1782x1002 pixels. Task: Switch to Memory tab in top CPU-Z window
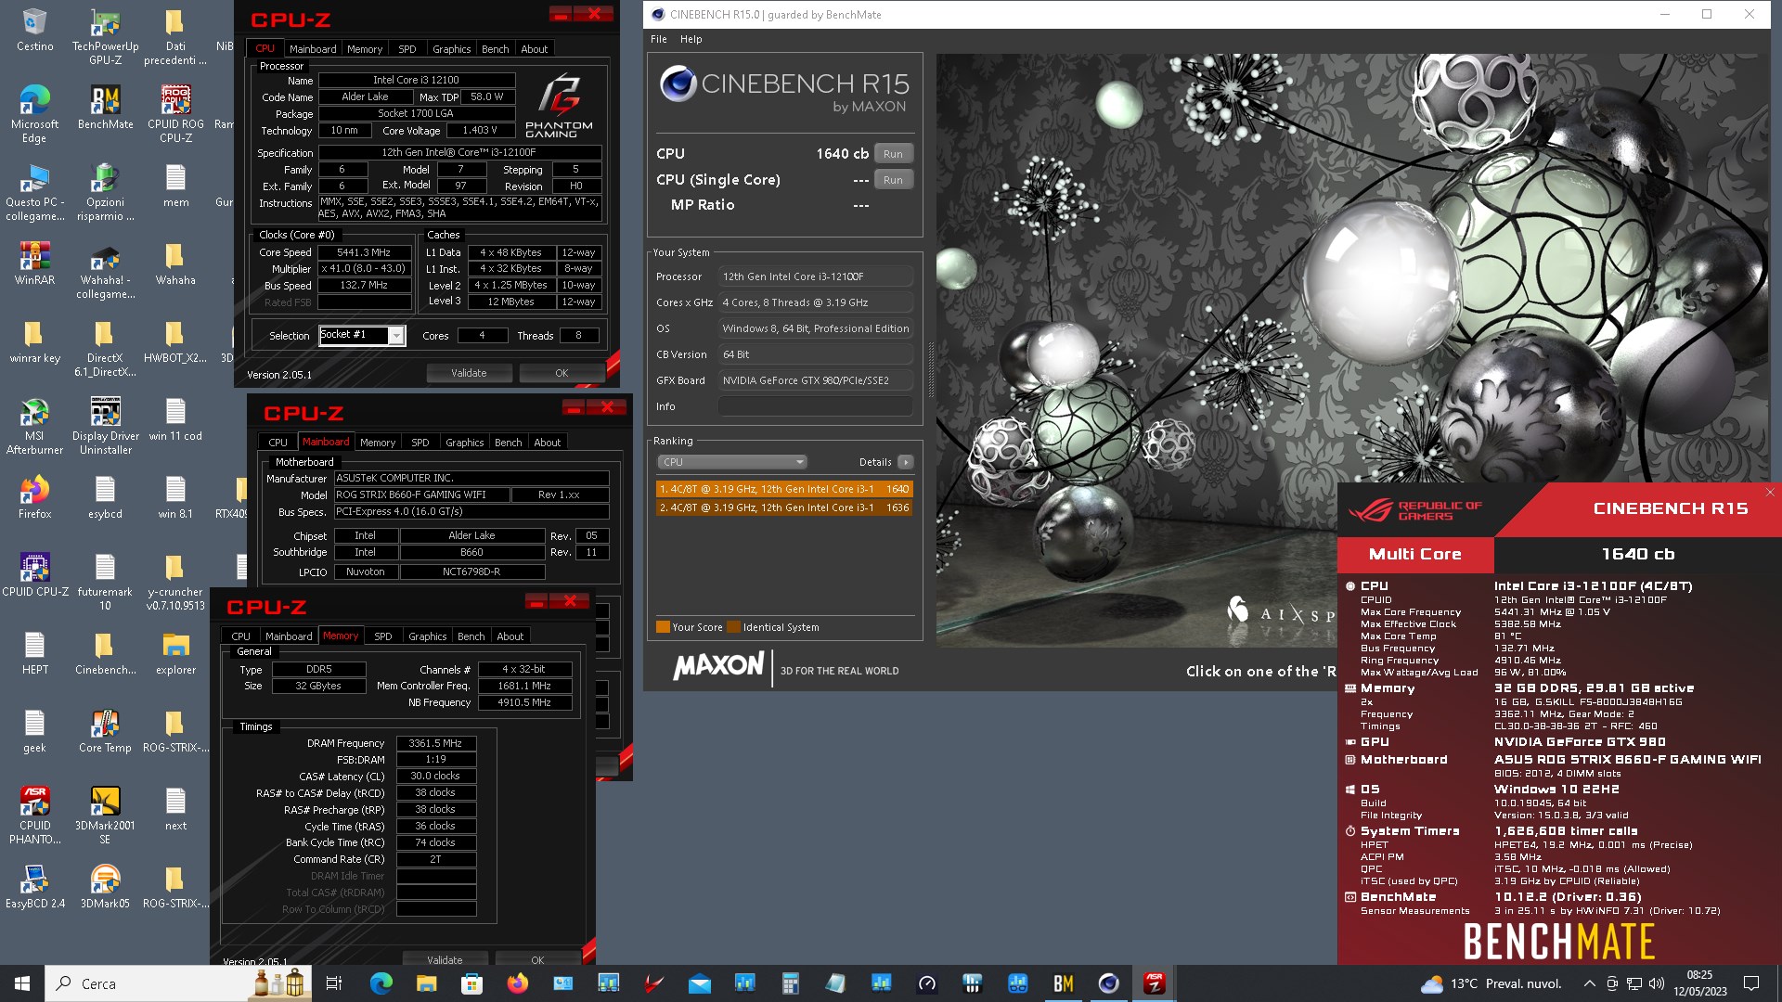365,48
